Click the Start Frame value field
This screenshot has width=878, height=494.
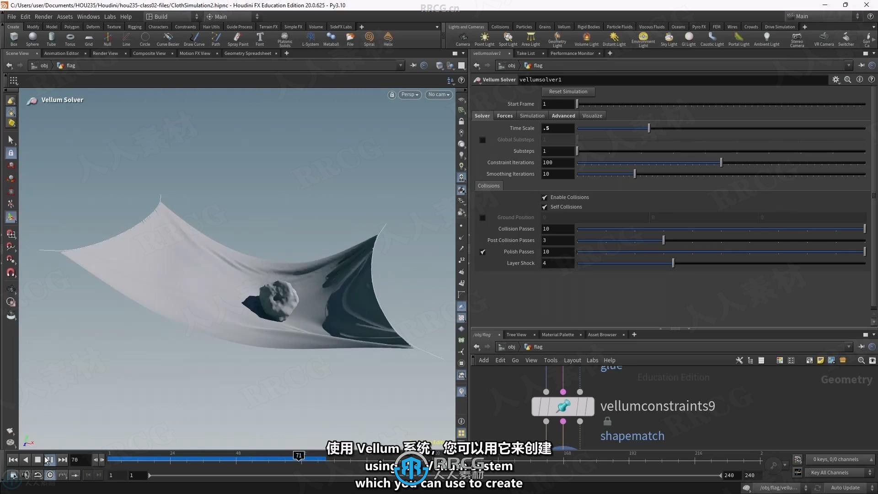click(x=558, y=104)
